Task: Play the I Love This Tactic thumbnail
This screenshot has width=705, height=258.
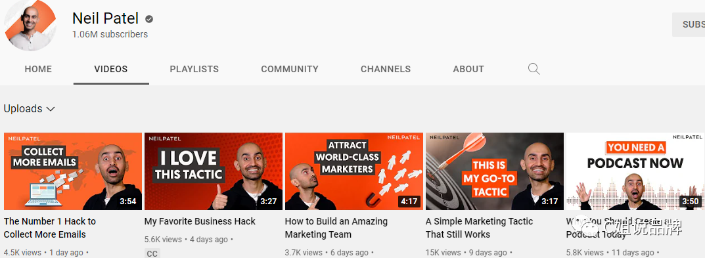Action: click(214, 171)
